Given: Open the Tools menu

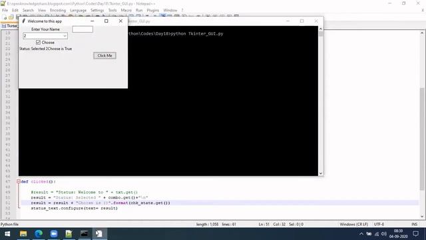Looking at the screenshot, I should point(112,11).
